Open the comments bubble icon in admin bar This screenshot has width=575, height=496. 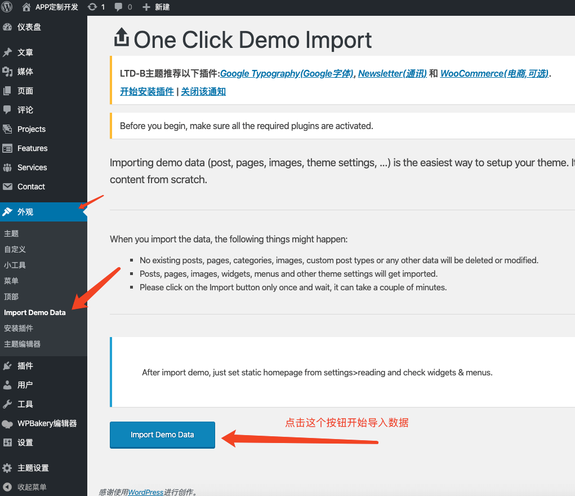(x=118, y=7)
